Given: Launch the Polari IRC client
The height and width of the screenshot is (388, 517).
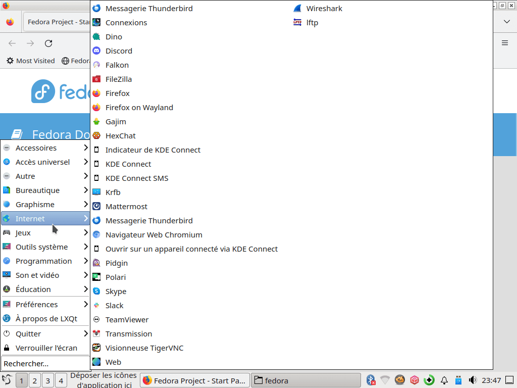Looking at the screenshot, I should click(109, 277).
